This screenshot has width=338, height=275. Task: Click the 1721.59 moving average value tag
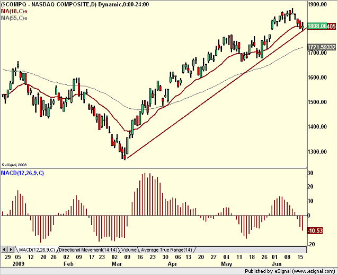pos(322,47)
